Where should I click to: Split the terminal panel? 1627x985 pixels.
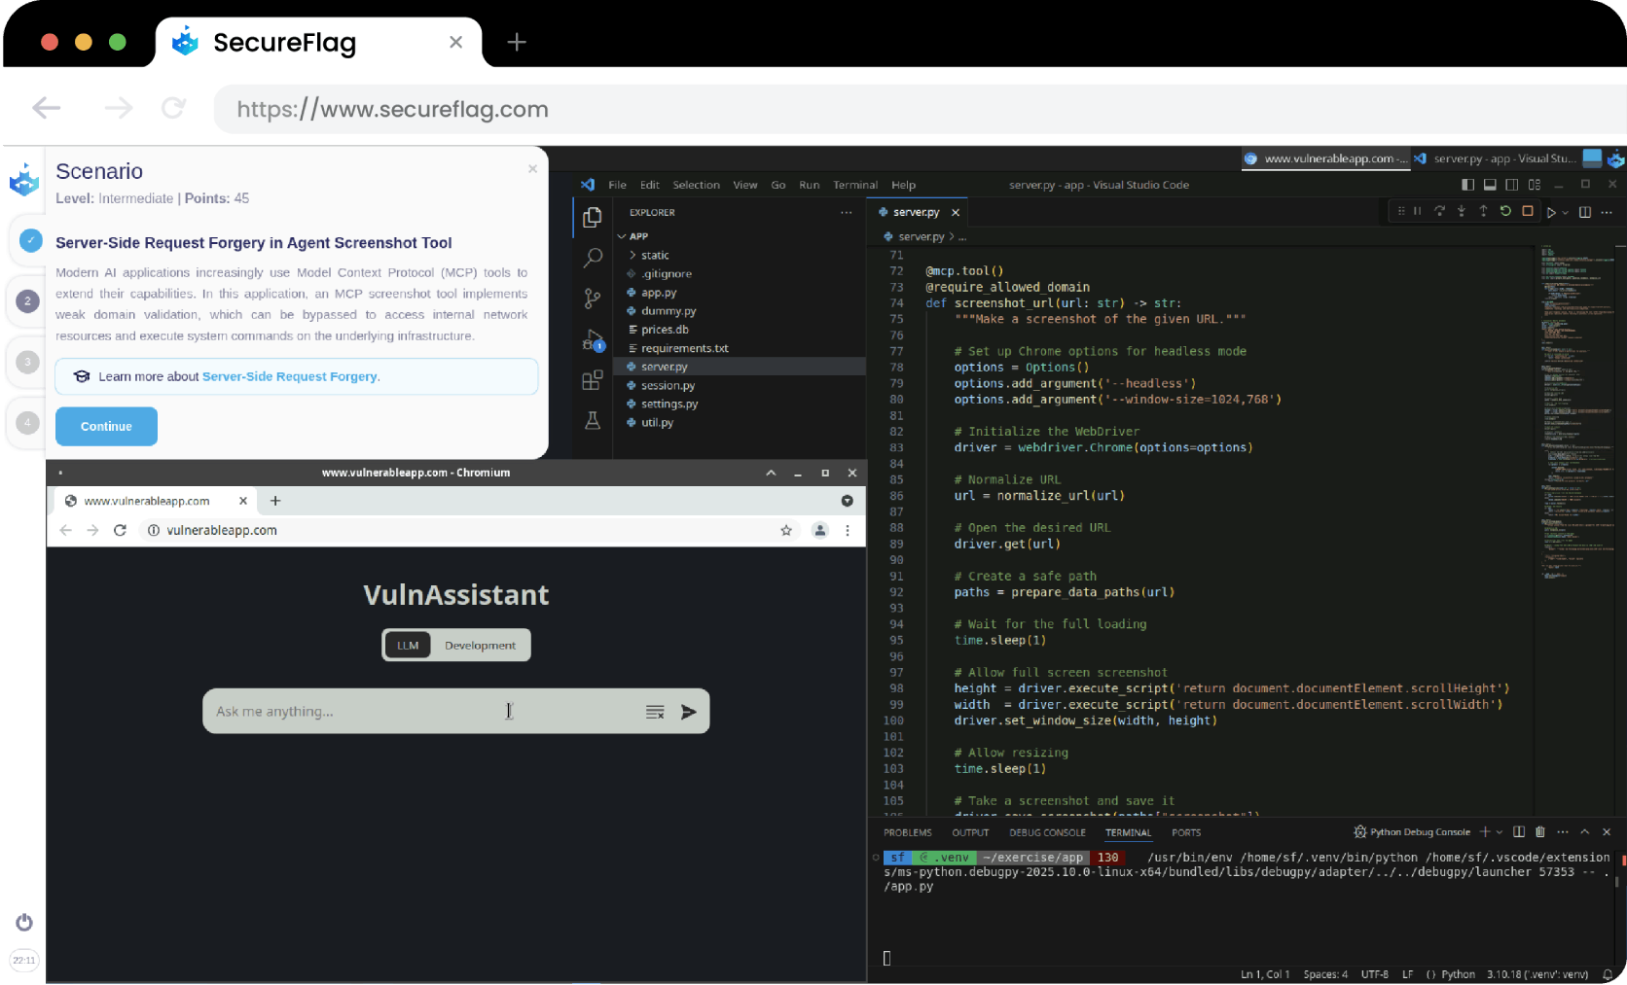pos(1518,831)
